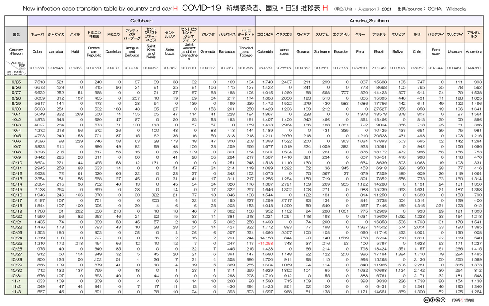The width and height of the screenshot is (489, 306).
Task: Click the Japanese コロンビア header cell
Action: pos(265,35)
